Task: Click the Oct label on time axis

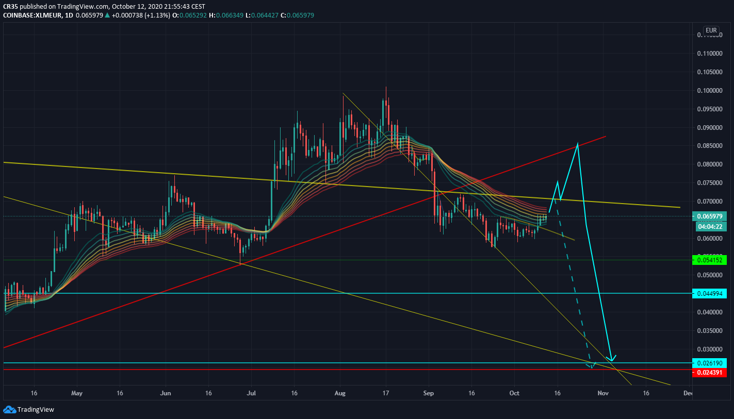Action: pos(515,393)
